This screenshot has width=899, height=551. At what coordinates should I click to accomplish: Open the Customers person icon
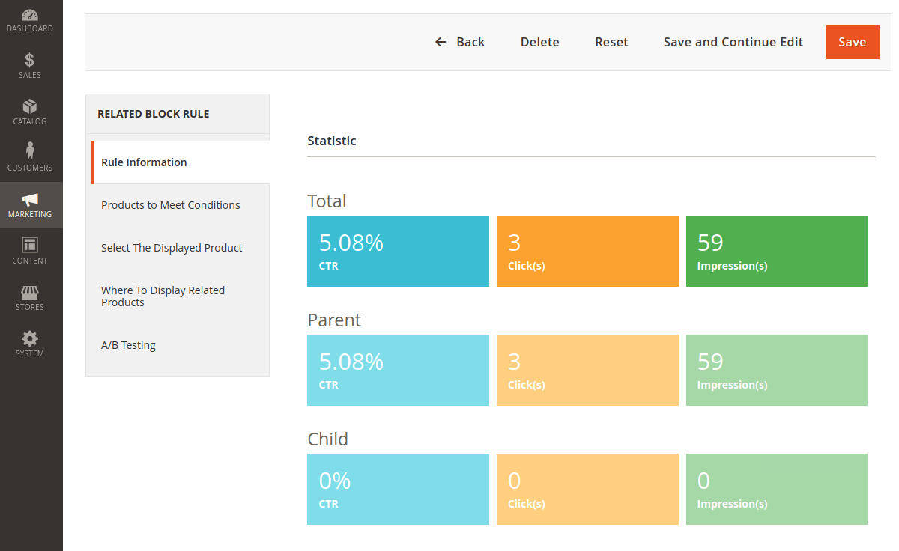[30, 151]
